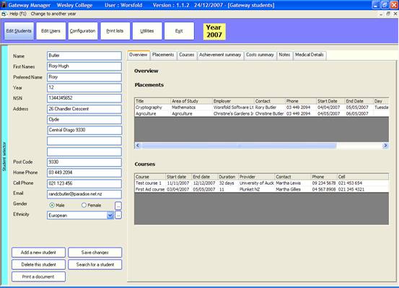Select the Cryptography placement row
This screenshot has height=288, width=399.
tap(262, 108)
